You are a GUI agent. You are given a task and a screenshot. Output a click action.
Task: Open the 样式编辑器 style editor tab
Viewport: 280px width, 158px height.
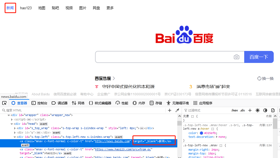(100, 103)
